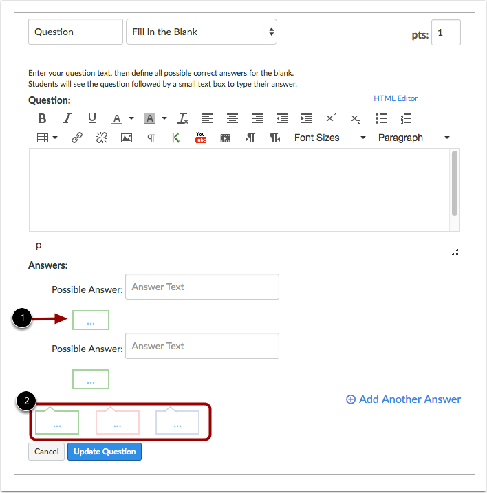Insert a YouTube video
Viewport: 487px width, 493px height.
pyautogui.click(x=201, y=138)
